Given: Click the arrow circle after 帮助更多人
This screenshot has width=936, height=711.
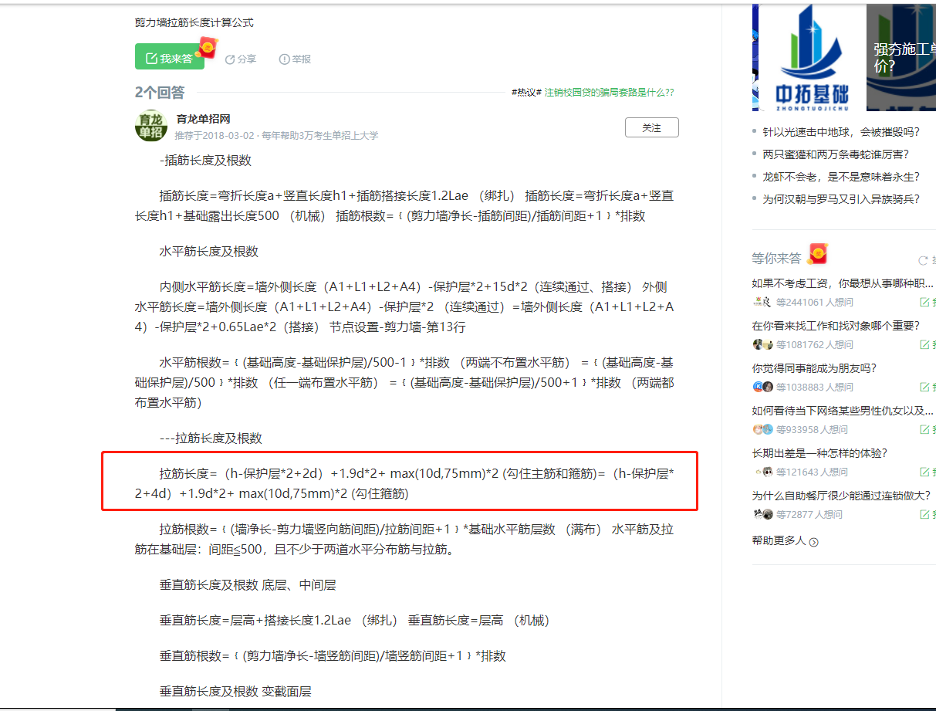Looking at the screenshot, I should point(813,542).
